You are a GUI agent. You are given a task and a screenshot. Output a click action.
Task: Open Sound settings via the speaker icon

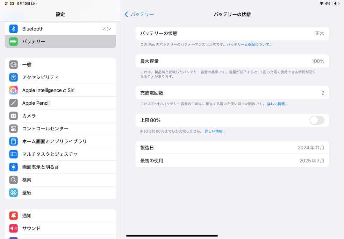pos(13,228)
